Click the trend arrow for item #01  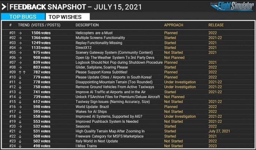click(20, 33)
